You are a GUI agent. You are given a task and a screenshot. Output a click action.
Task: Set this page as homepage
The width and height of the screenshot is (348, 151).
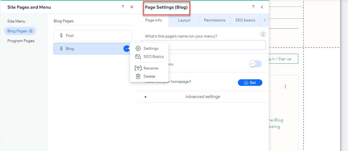click(250, 83)
